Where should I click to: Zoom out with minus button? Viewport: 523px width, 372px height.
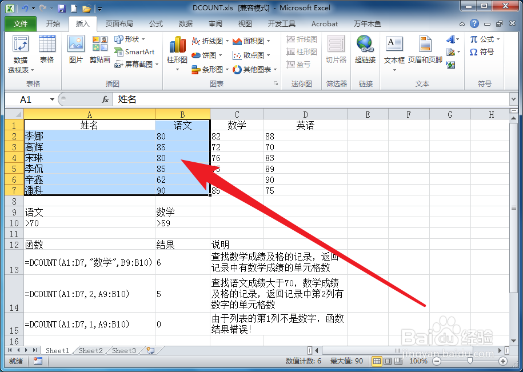(436, 361)
